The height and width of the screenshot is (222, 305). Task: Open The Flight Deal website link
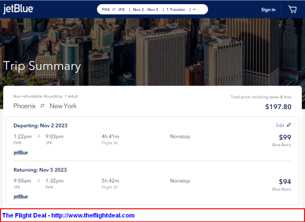tap(93, 215)
